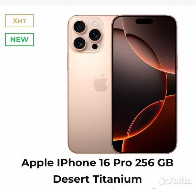Click the top-left camera lens
Viewport: 196px width, 189px height.
tap(79, 27)
